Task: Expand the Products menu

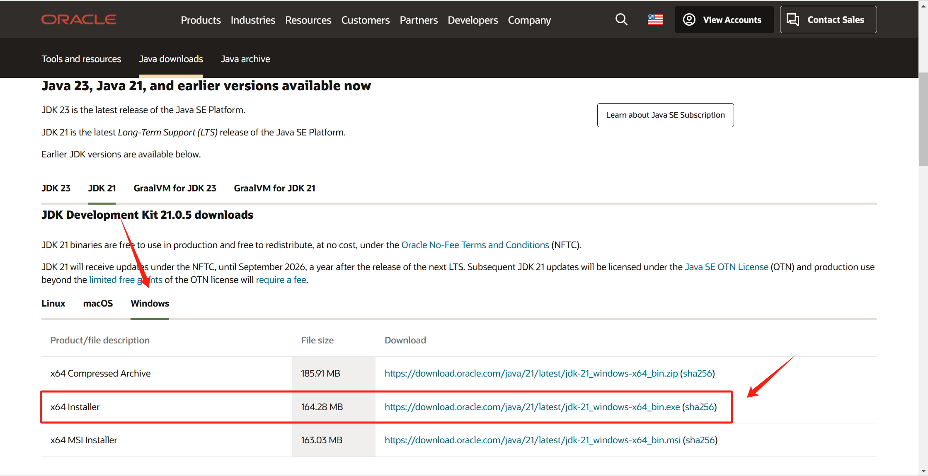Action: [201, 20]
